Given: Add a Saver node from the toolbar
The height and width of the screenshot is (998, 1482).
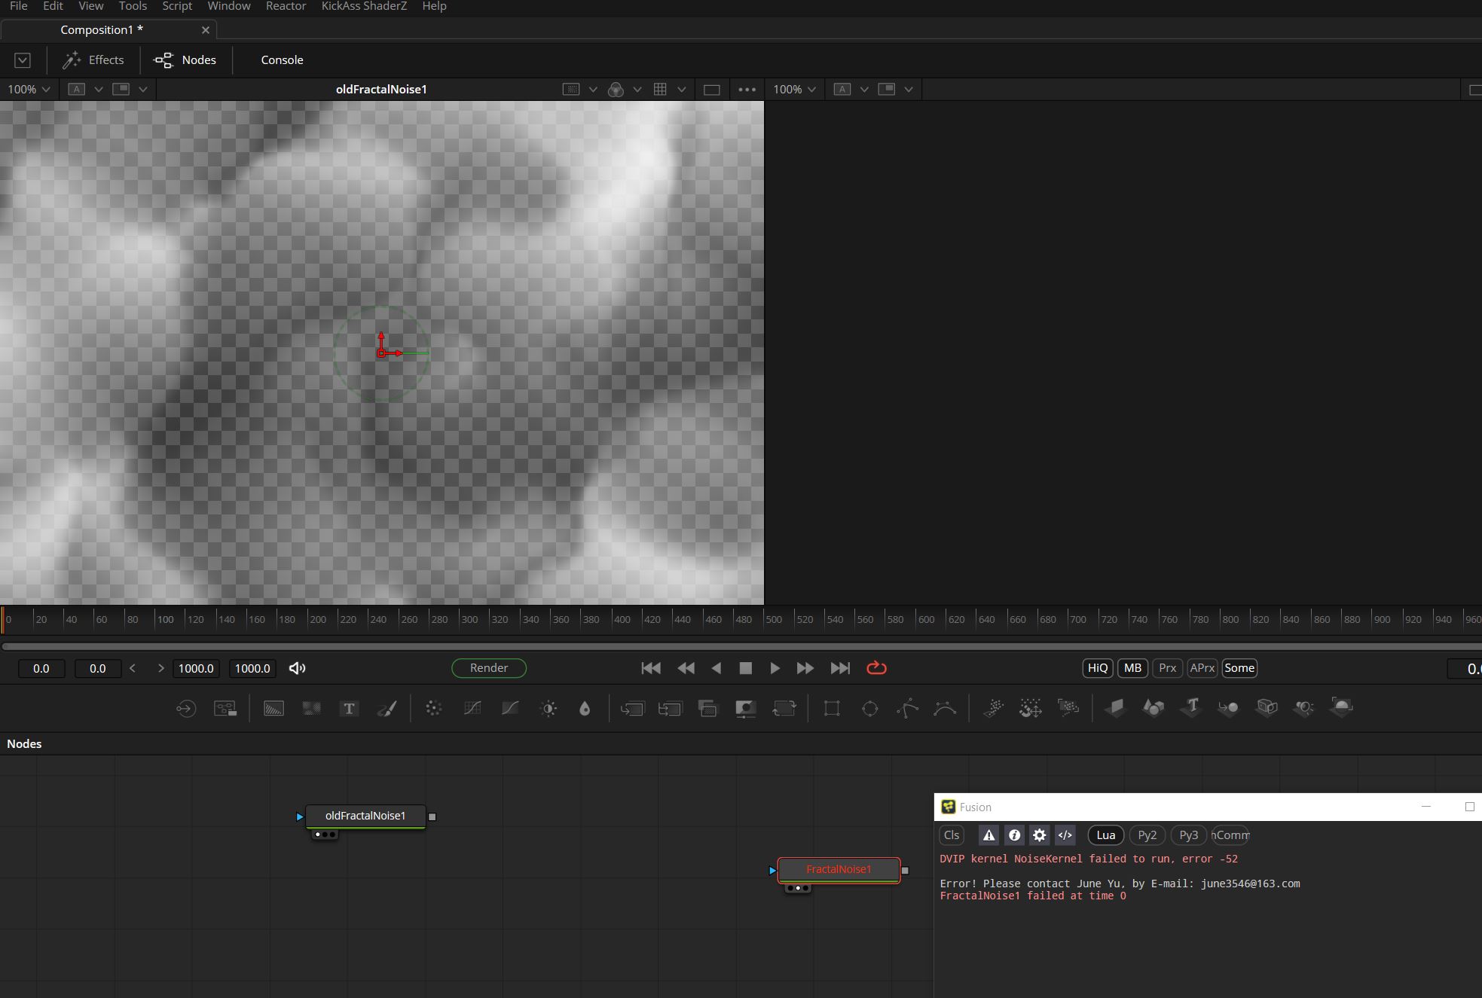Looking at the screenshot, I should pyautogui.click(x=225, y=708).
